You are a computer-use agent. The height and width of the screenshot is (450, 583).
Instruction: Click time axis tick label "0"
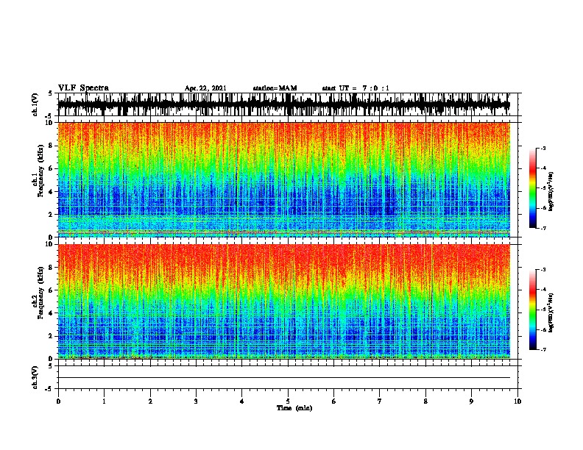click(x=58, y=401)
